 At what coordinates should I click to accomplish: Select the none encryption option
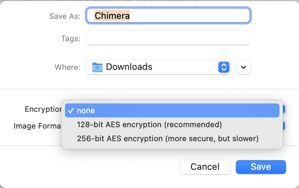172,111
